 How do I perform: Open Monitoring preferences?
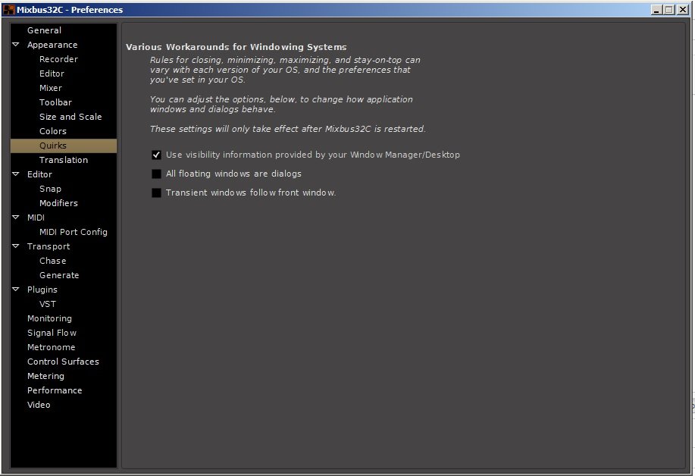[x=49, y=318]
